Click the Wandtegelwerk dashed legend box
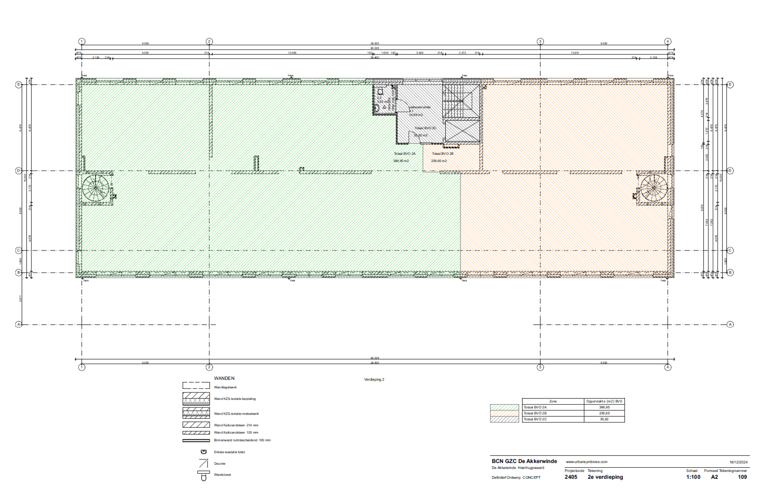 [x=196, y=386]
